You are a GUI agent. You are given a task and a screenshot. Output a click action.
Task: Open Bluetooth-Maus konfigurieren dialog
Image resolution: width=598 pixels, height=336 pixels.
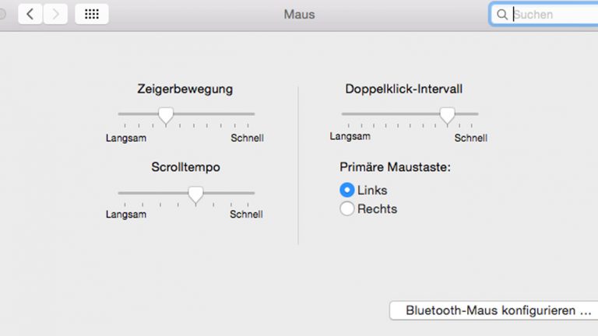coord(498,310)
